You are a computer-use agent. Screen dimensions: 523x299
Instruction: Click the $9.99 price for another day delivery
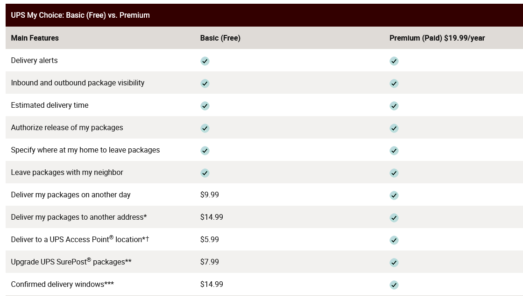pyautogui.click(x=210, y=195)
